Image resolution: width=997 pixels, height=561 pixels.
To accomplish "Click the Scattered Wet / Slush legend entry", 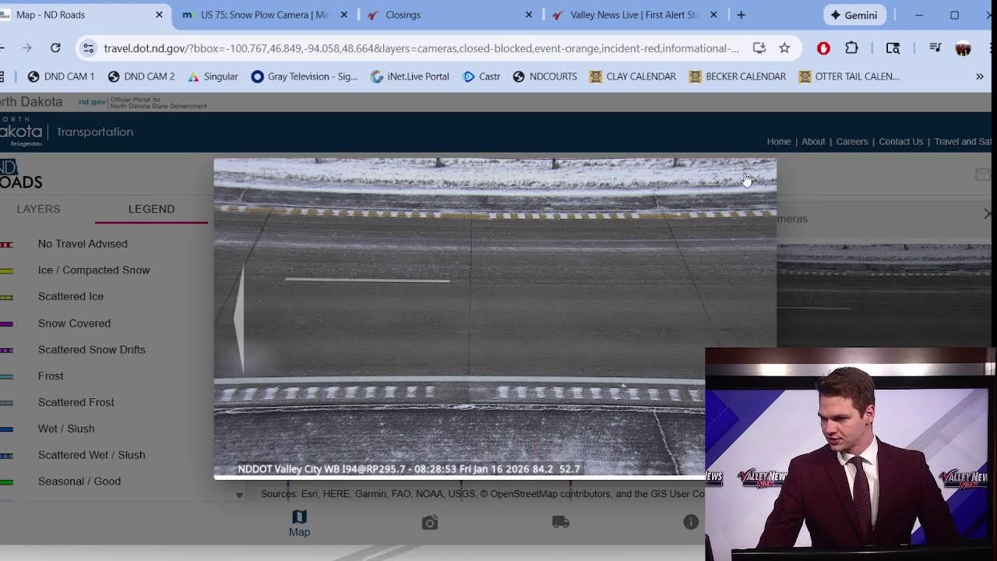I will click(x=91, y=455).
